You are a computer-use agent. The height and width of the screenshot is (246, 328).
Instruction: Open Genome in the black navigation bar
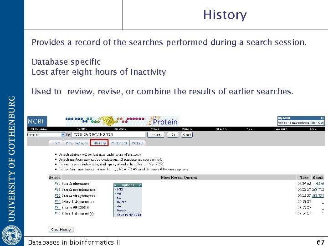coord(187,129)
